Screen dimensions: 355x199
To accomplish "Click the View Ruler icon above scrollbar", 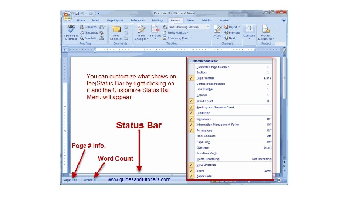I will pos(284,50).
